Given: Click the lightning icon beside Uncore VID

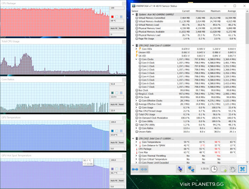Looking at the screenshot, I should click(137, 52).
